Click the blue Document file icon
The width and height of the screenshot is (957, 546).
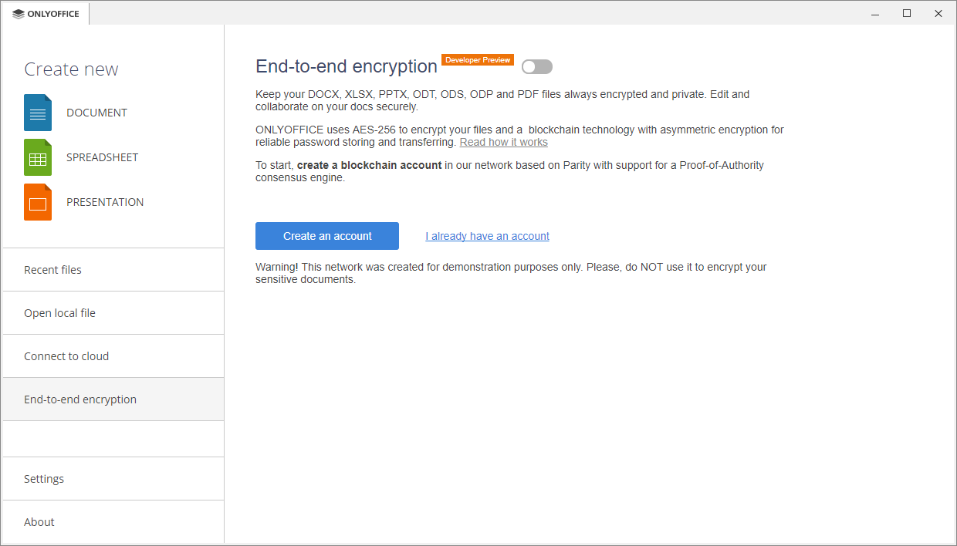pos(38,113)
